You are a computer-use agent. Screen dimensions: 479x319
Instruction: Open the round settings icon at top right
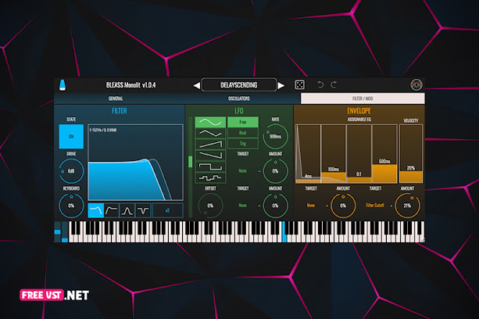coord(416,84)
